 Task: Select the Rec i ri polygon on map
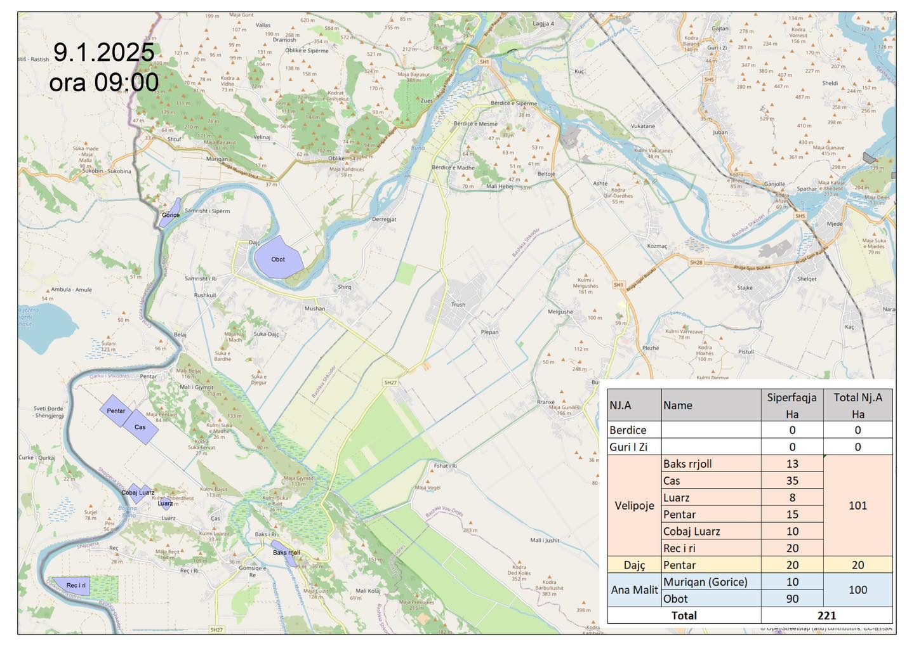coord(72,586)
